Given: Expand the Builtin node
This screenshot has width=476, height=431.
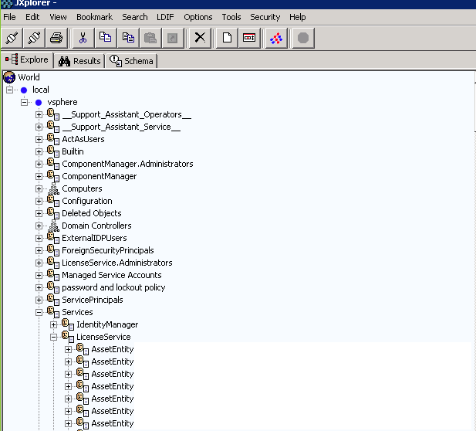Looking at the screenshot, I should [39, 151].
